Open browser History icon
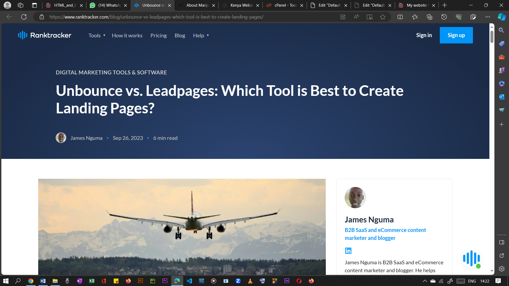The height and width of the screenshot is (286, 509). [444, 17]
